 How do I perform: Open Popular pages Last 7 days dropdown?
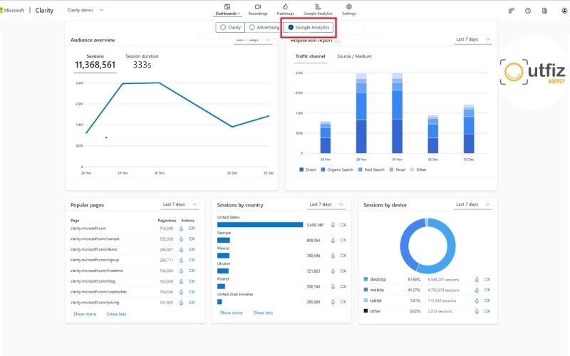[180, 204]
